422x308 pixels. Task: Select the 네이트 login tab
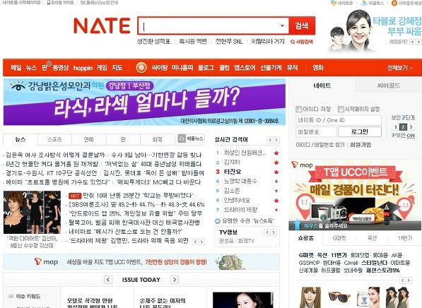(322, 85)
